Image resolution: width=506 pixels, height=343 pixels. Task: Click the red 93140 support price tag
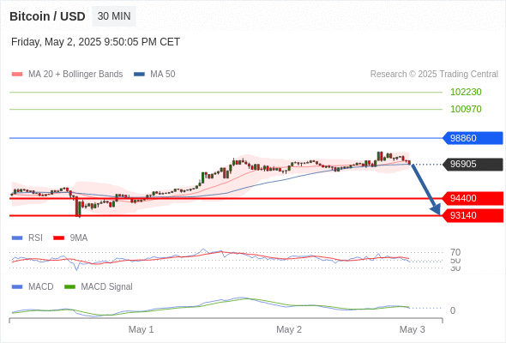[473, 215]
